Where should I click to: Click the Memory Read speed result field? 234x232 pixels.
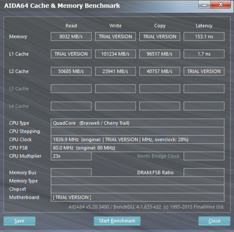71,36
